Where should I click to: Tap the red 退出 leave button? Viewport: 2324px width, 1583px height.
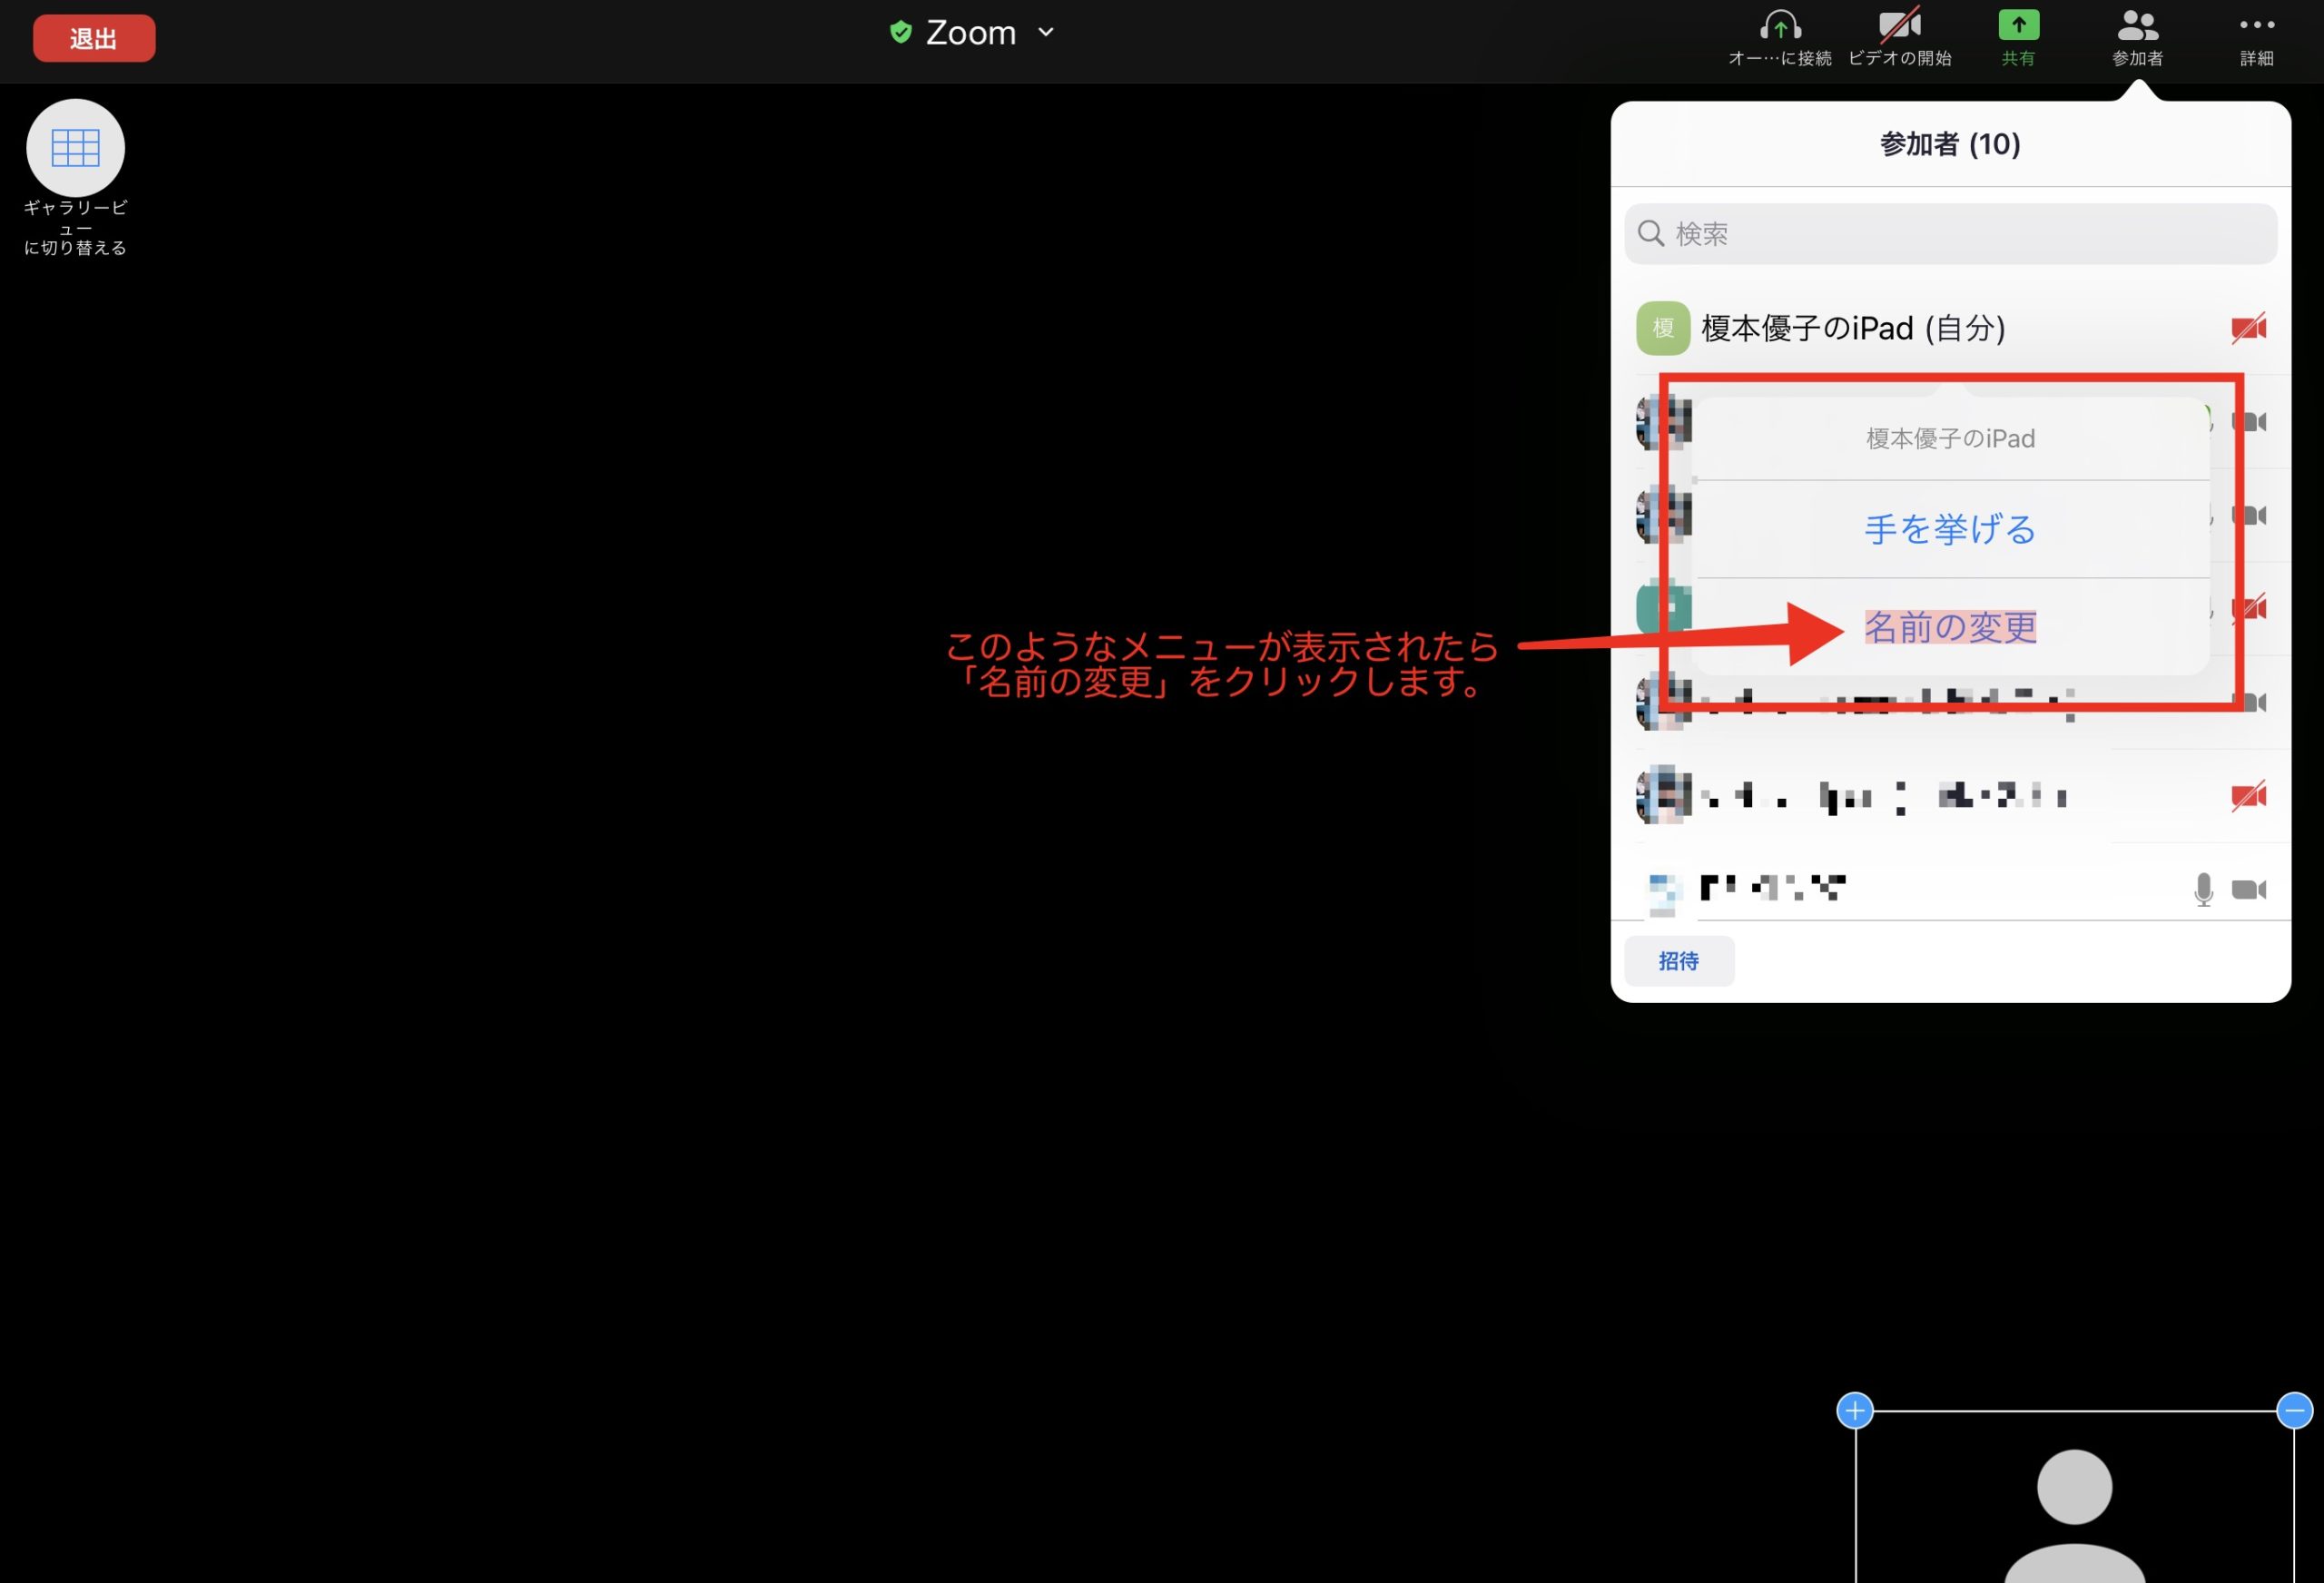(94, 38)
